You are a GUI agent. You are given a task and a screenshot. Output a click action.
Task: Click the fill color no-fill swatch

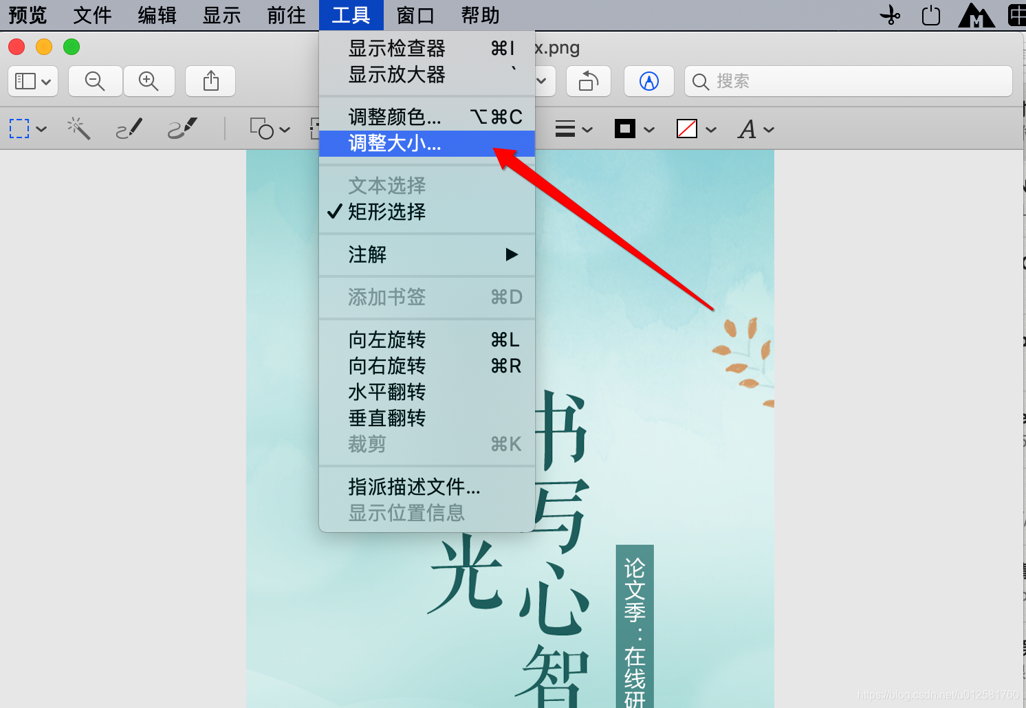[x=687, y=129]
